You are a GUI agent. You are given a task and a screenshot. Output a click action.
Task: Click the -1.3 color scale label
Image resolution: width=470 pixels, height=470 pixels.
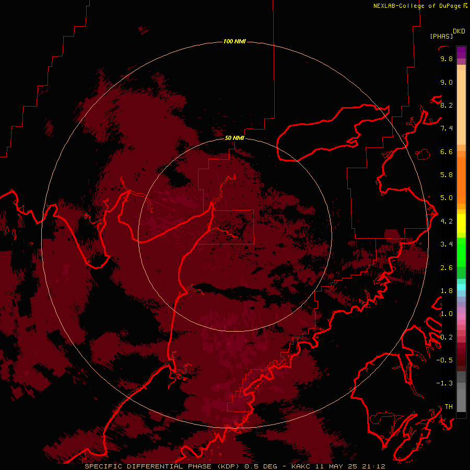pyautogui.click(x=444, y=383)
